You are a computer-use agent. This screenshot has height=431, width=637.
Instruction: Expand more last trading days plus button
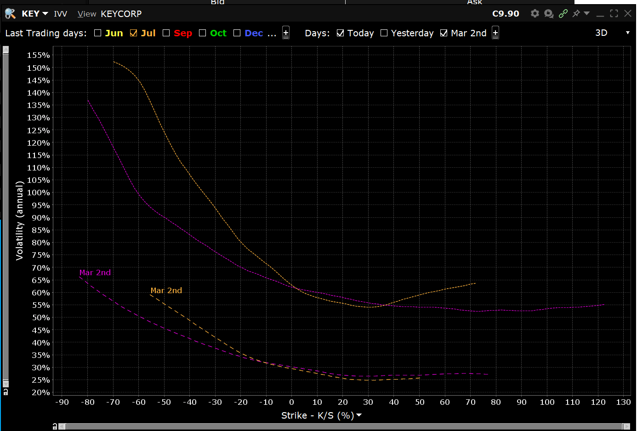pos(286,33)
